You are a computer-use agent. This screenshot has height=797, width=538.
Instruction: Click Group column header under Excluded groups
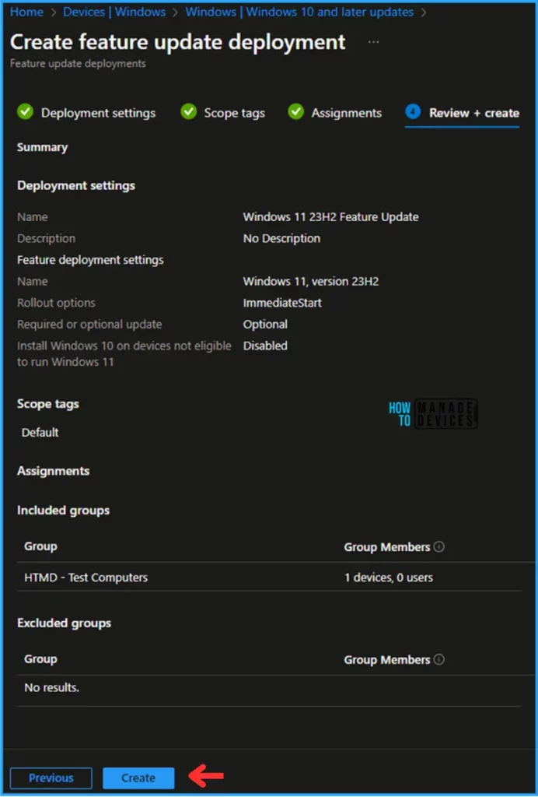(x=40, y=659)
